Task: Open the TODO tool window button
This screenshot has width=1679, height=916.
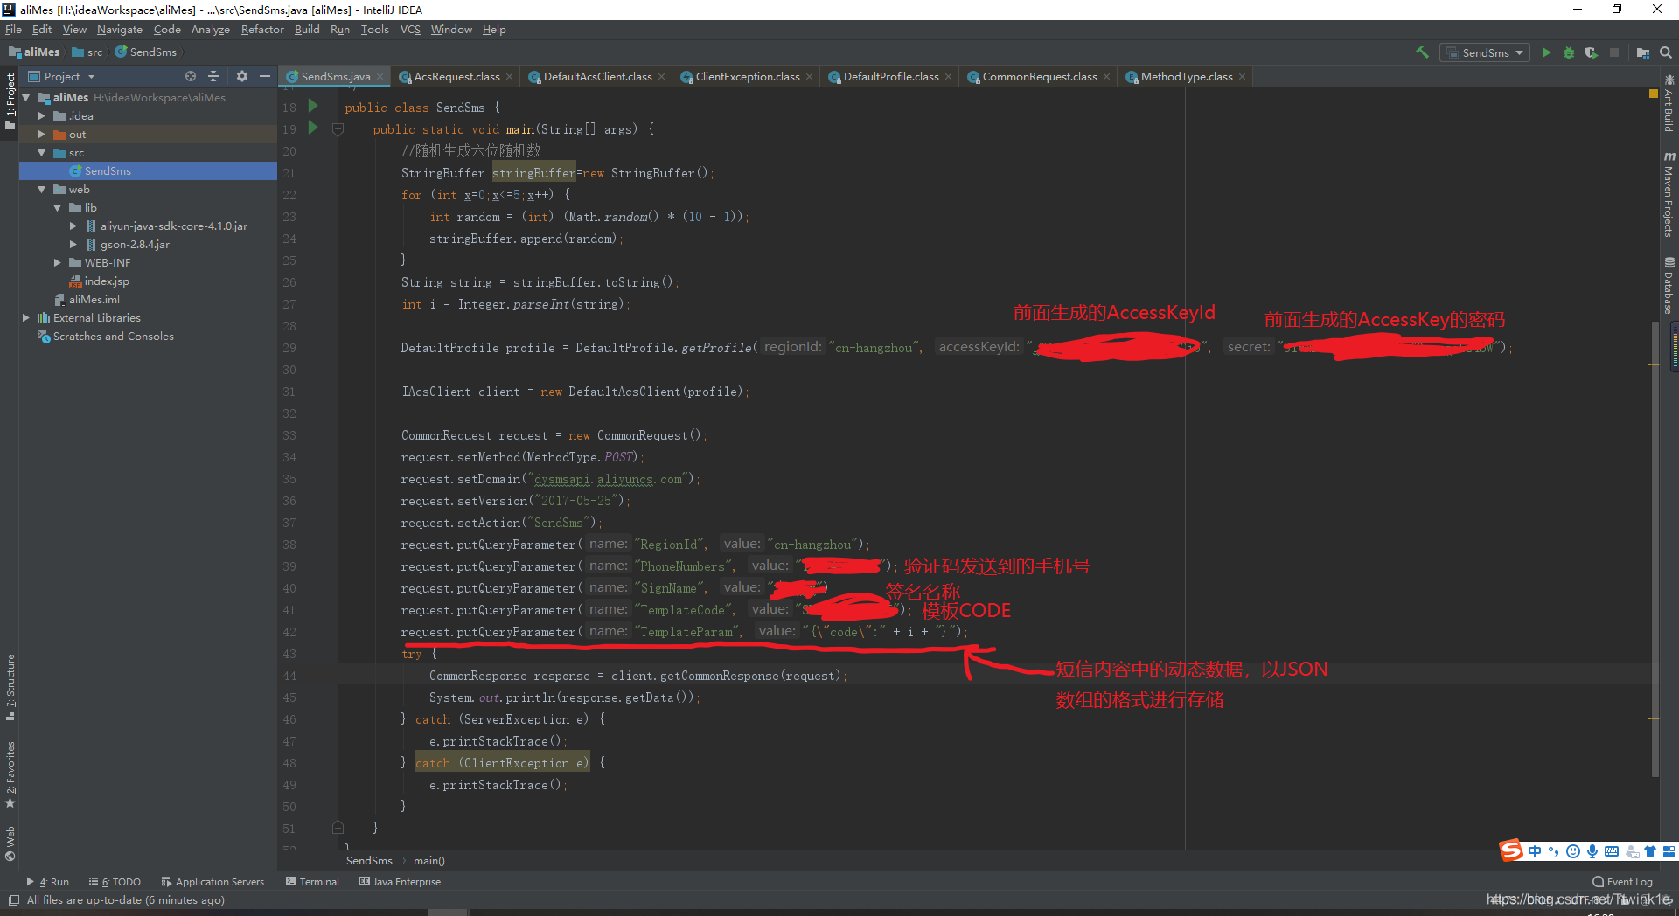Action: click(115, 882)
